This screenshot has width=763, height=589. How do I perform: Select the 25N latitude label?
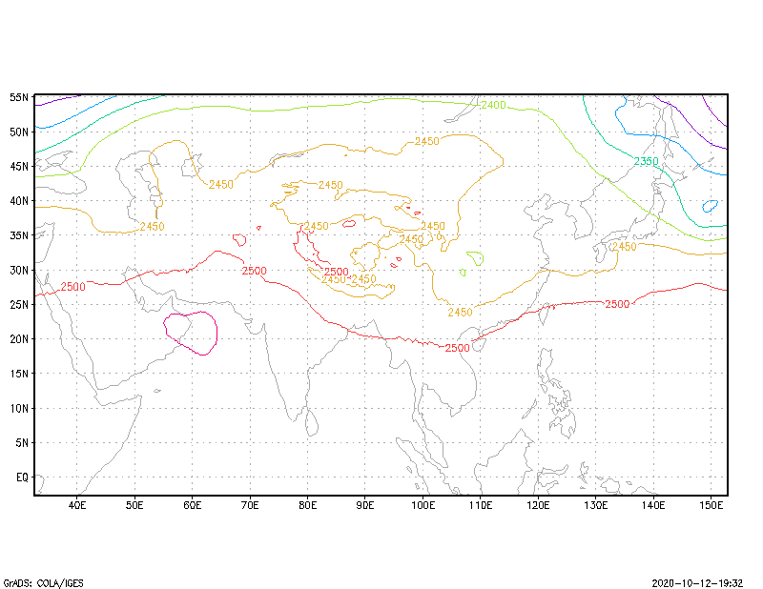[19, 304]
